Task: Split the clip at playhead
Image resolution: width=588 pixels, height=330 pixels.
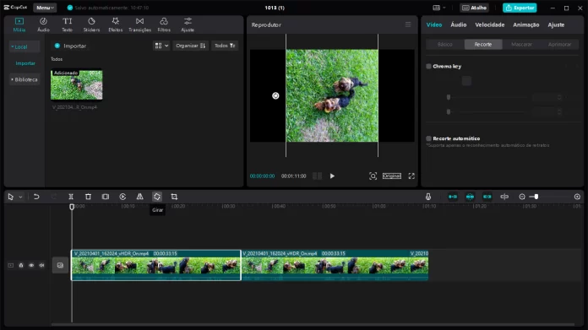Action: click(71, 197)
